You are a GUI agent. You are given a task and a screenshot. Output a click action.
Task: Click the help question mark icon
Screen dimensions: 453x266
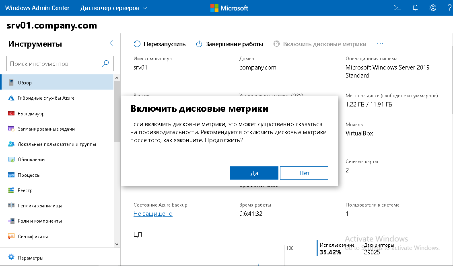coord(449,7)
